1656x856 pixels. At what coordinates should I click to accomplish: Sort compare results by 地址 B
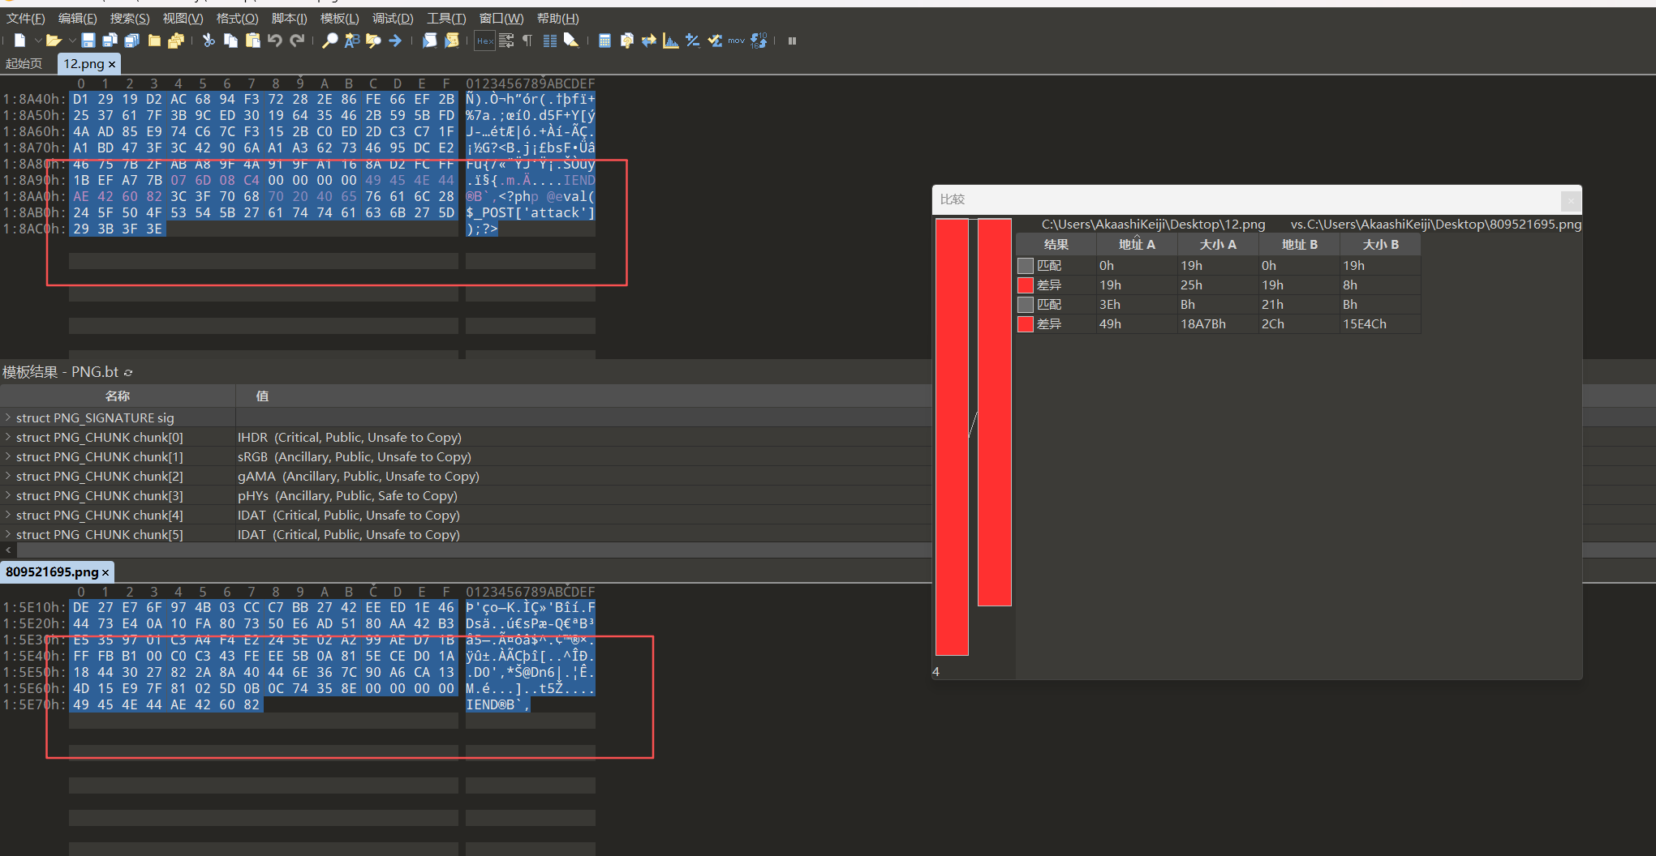tap(1299, 244)
